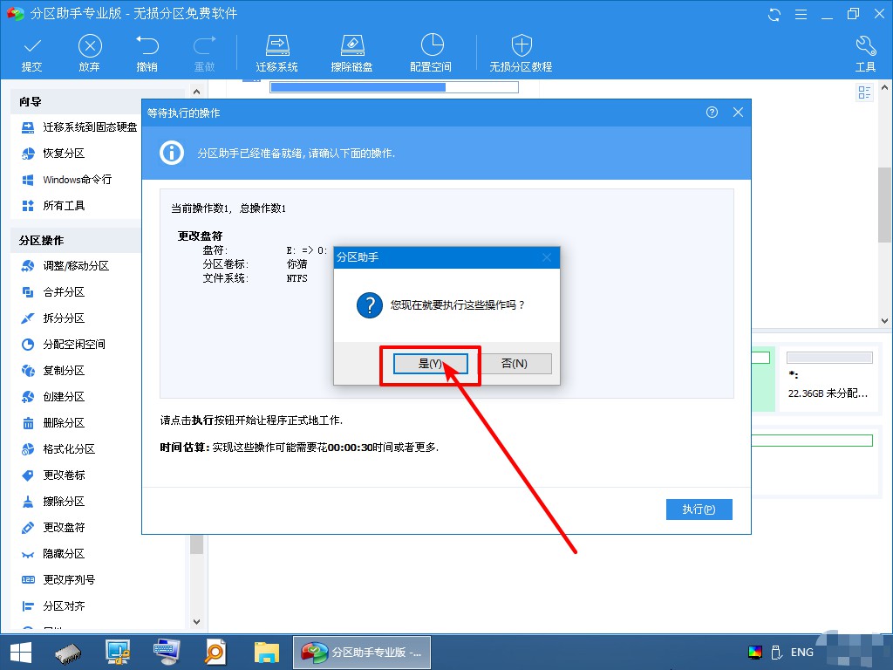The image size is (893, 670).
Task: Open Windows命令行 from sidebar
Action: [x=66, y=180]
